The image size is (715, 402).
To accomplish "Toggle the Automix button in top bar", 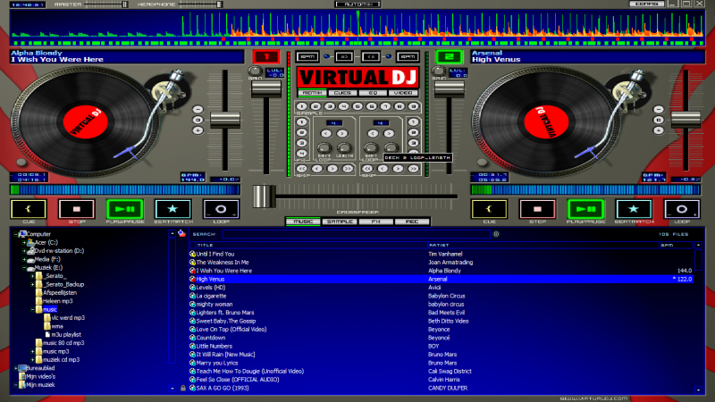I will pyautogui.click(x=357, y=4).
